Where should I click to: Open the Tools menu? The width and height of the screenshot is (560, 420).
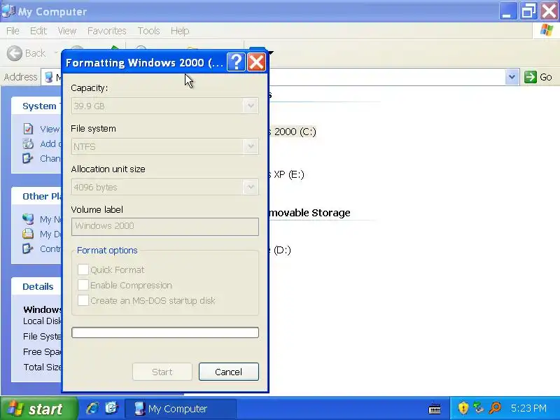click(x=148, y=31)
